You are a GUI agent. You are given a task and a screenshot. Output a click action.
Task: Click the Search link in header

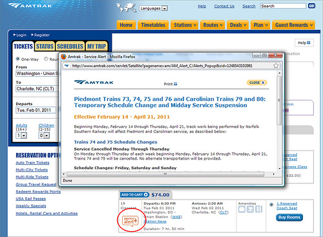(x=249, y=6)
